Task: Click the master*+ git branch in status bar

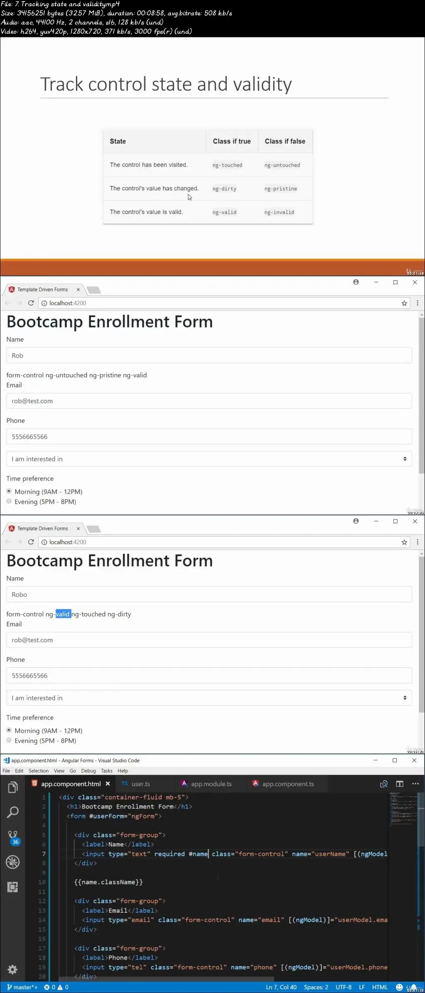Action: pyautogui.click(x=22, y=987)
